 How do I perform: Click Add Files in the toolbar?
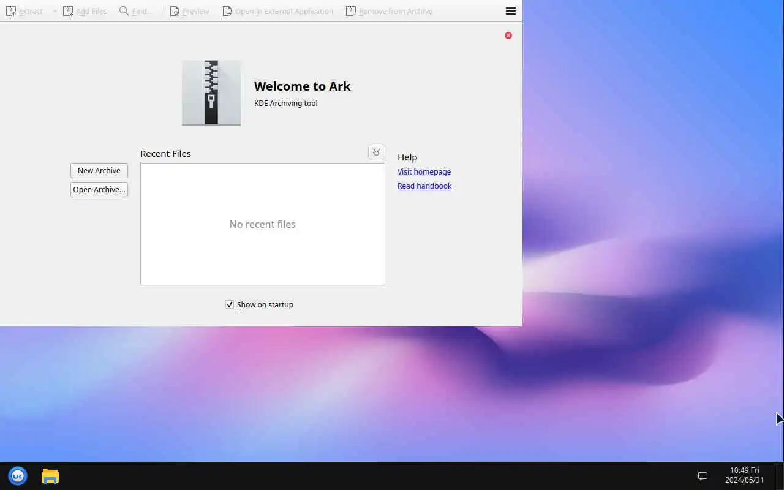click(85, 11)
